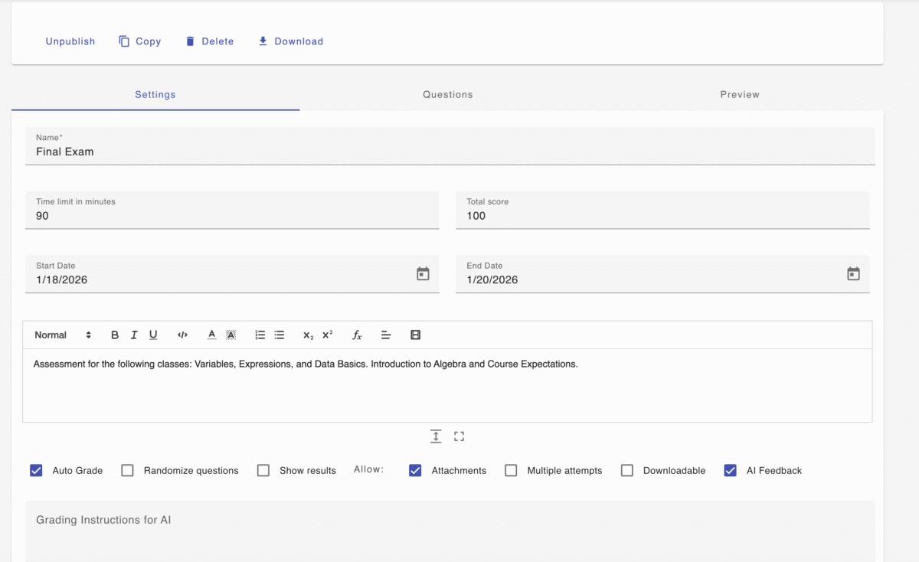The image size is (919, 562).
Task: Open the text color picker
Action: coord(212,335)
